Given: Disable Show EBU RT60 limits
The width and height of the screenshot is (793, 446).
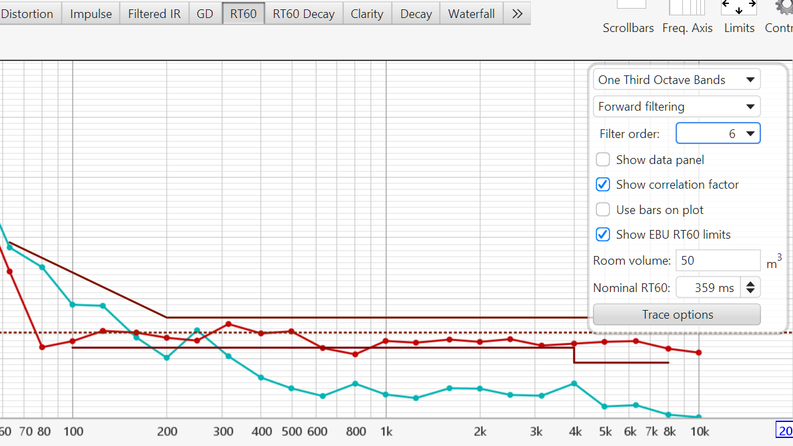Looking at the screenshot, I should (x=603, y=235).
